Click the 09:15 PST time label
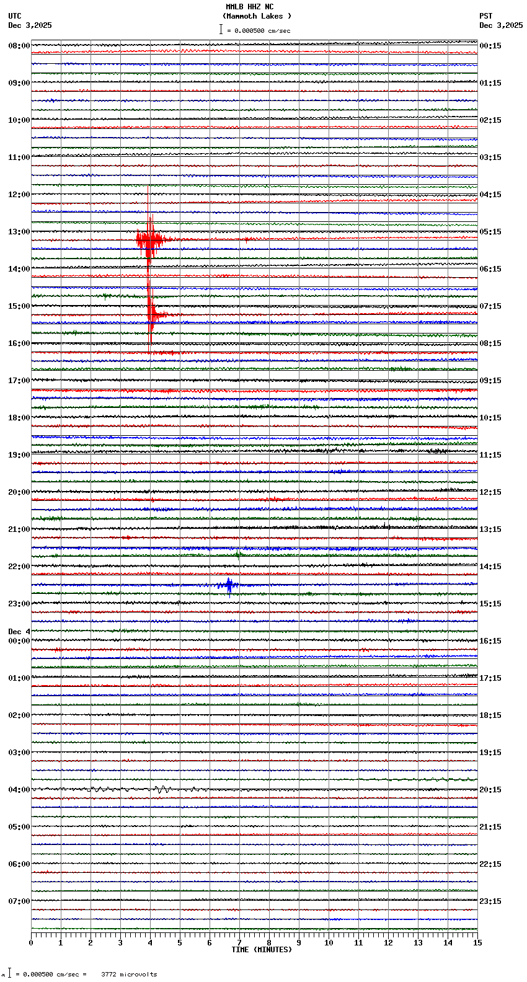The image size is (527, 982). pyautogui.click(x=490, y=381)
